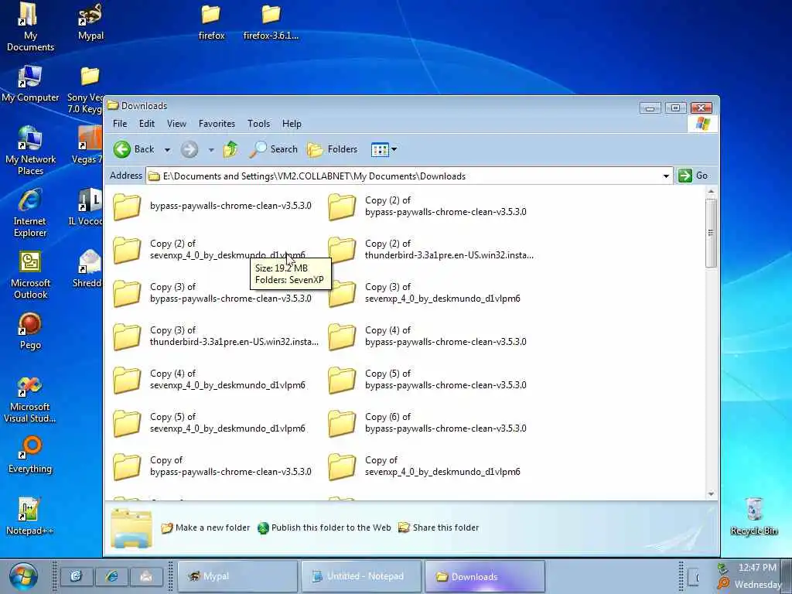Open the Search pane
The width and height of the screenshot is (792, 594).
coord(274,149)
